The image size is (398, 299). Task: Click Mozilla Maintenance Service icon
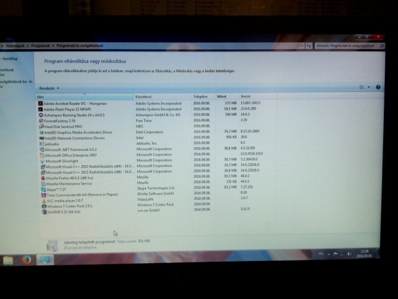[44, 184]
